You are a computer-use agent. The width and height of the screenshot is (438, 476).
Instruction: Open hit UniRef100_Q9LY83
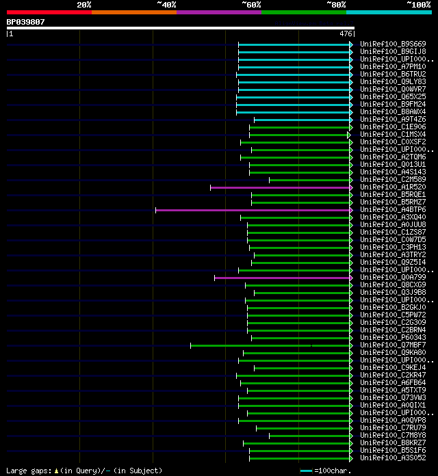coord(393,81)
